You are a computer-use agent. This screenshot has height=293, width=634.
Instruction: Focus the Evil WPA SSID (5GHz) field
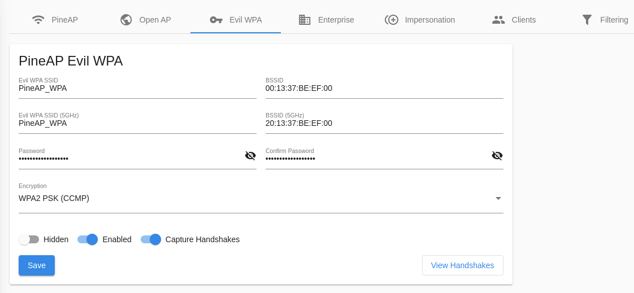[x=137, y=123]
